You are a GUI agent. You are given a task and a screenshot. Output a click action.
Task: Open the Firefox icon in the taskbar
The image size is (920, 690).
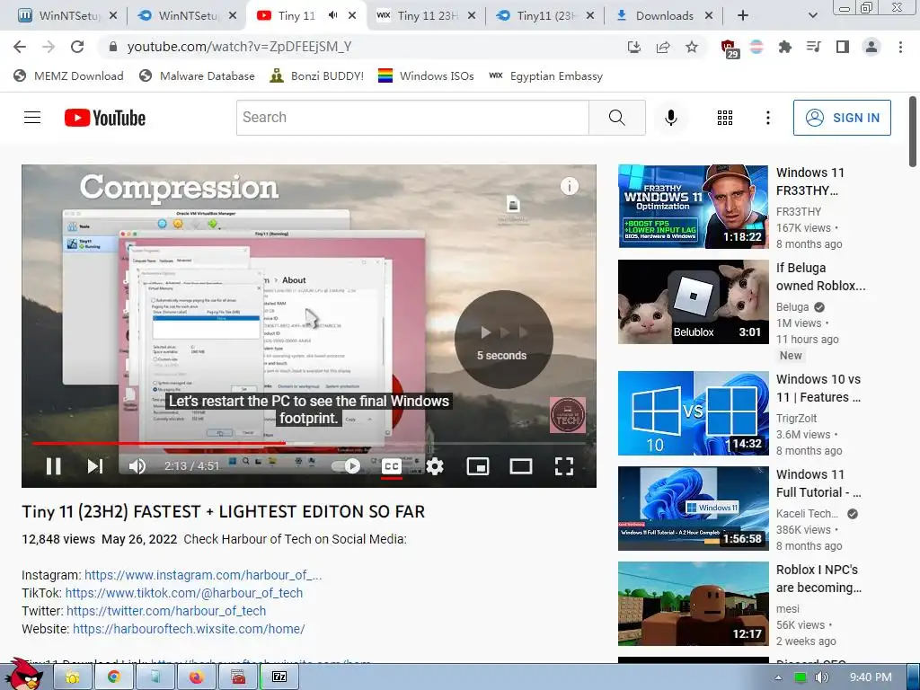pos(196,677)
